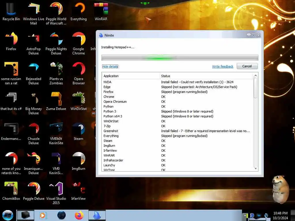Image resolution: width=295 pixels, height=221 pixels.
Task: Select the InfraRecorder row
Action: click(177, 160)
